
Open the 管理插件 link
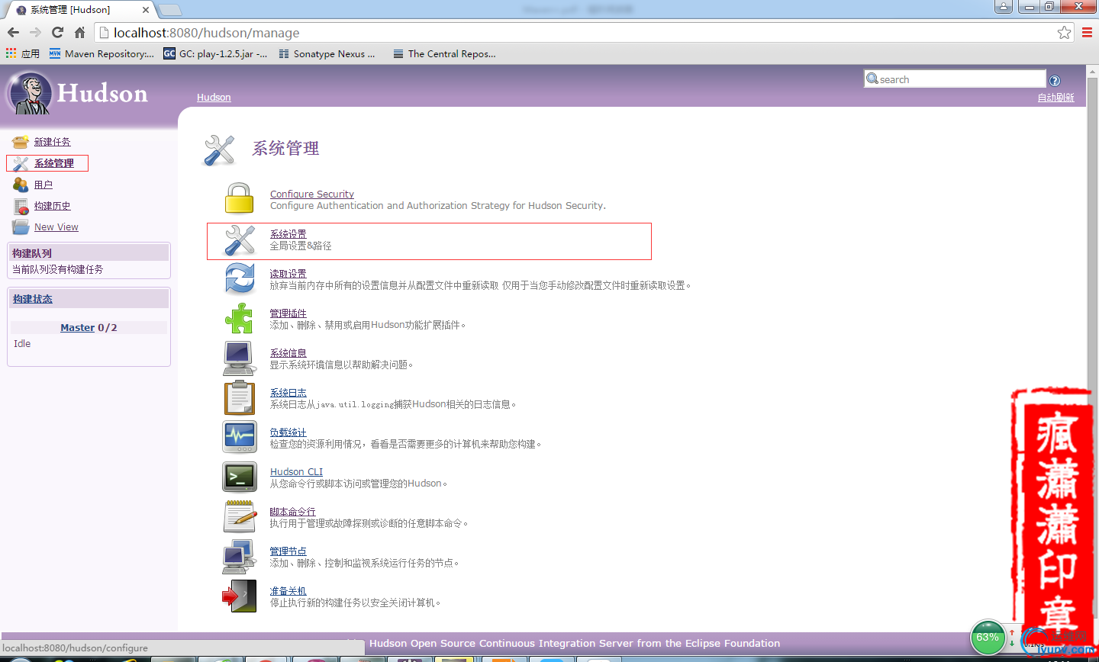point(288,313)
